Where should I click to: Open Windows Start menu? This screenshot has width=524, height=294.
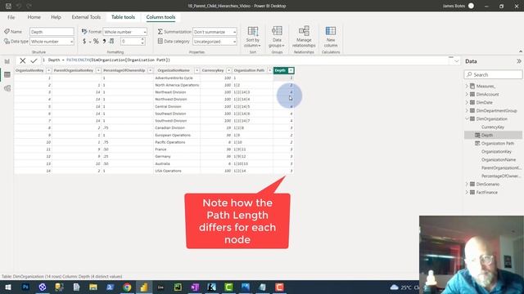click(x=8, y=287)
